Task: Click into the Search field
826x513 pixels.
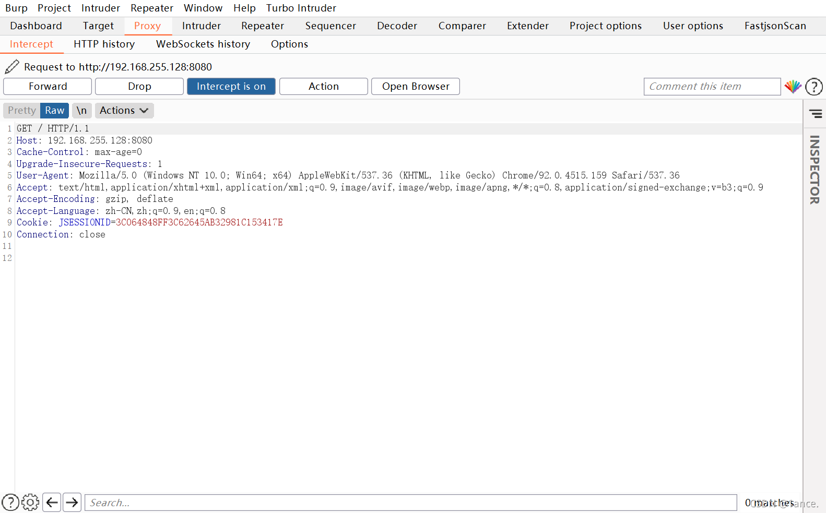Action: point(411,503)
